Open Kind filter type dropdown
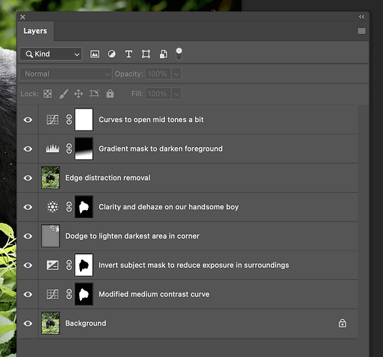Image resolution: width=383 pixels, height=357 pixels. (51, 54)
